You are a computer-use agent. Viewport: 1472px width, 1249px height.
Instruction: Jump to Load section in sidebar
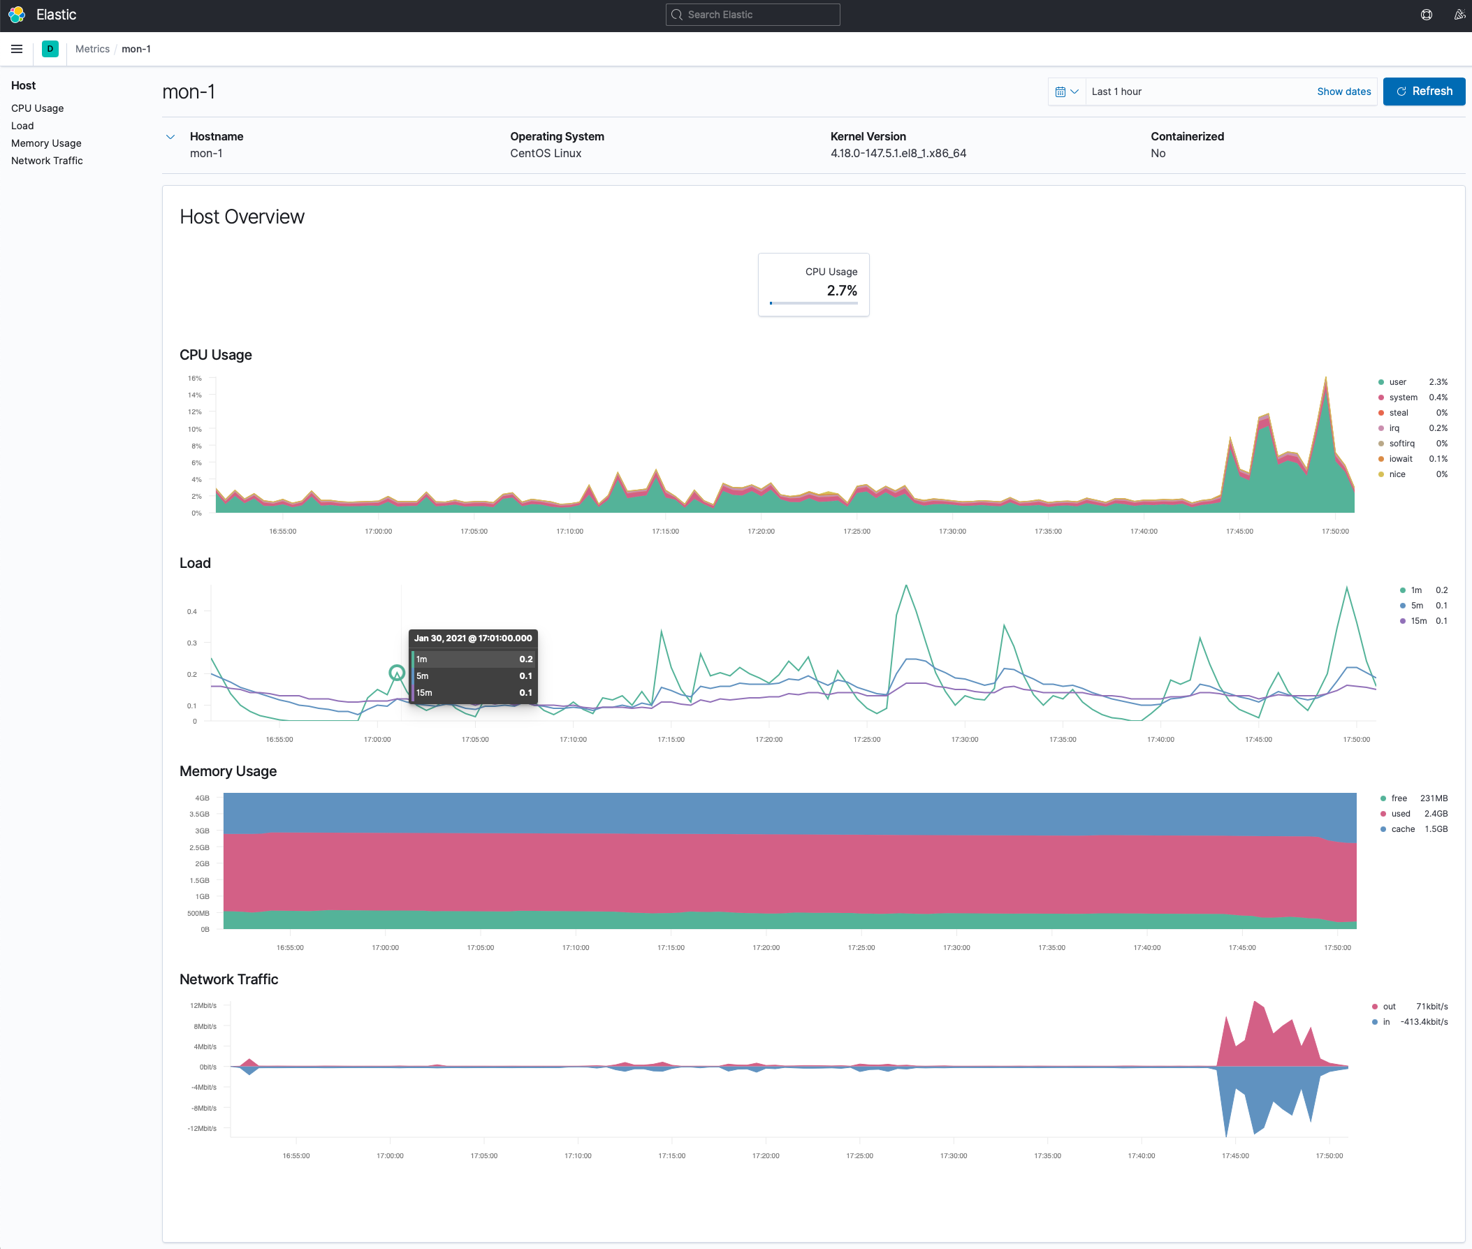point(22,126)
